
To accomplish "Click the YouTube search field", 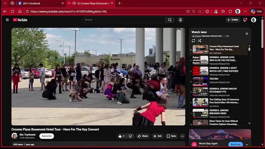I will coord(124,20).
